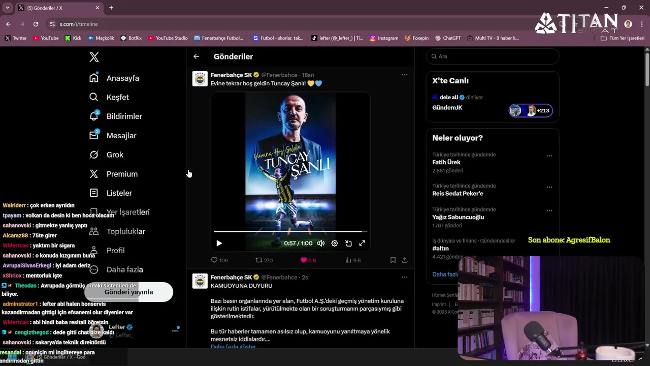Open Instagram bookmark
The image size is (650, 366).
[384, 38]
